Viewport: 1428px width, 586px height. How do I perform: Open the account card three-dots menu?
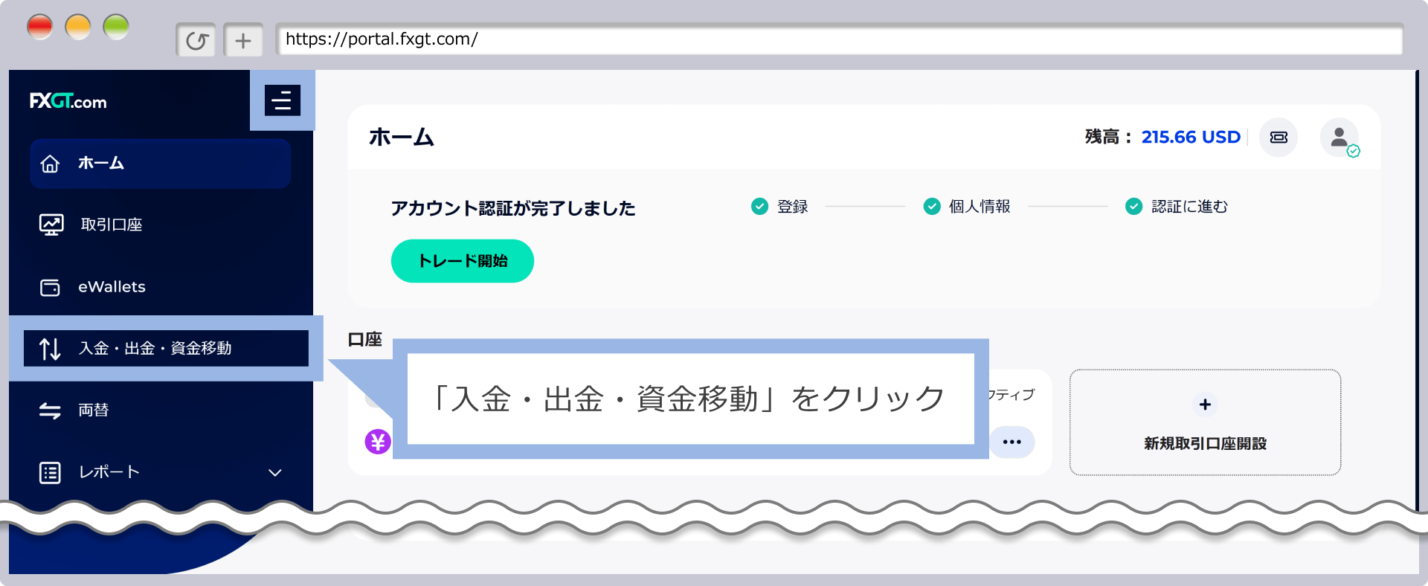(x=1011, y=442)
